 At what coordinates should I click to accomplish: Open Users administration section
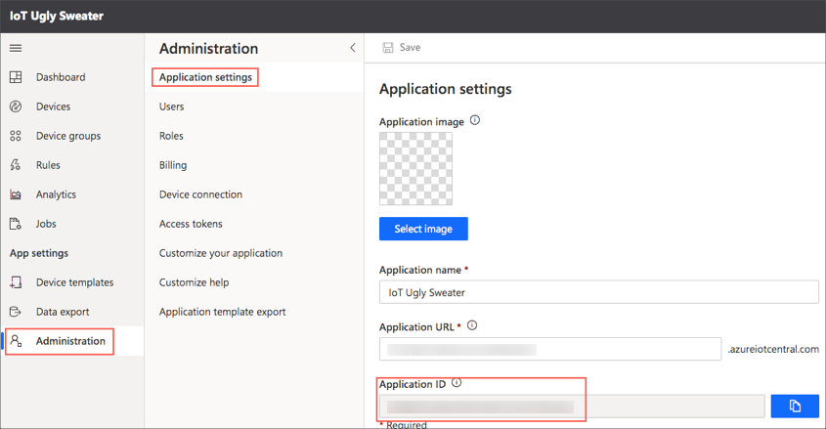172,107
